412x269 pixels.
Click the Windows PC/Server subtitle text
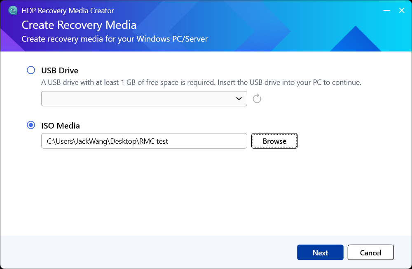click(115, 39)
